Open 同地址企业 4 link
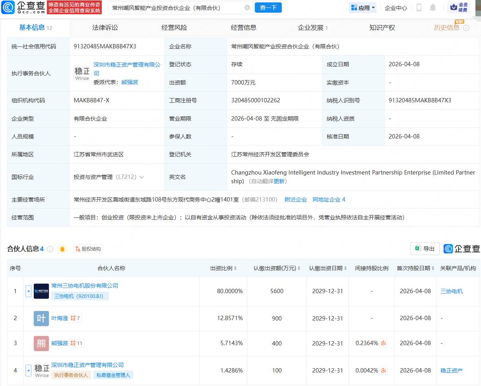Screen dimensions: 481x386 (329, 200)
